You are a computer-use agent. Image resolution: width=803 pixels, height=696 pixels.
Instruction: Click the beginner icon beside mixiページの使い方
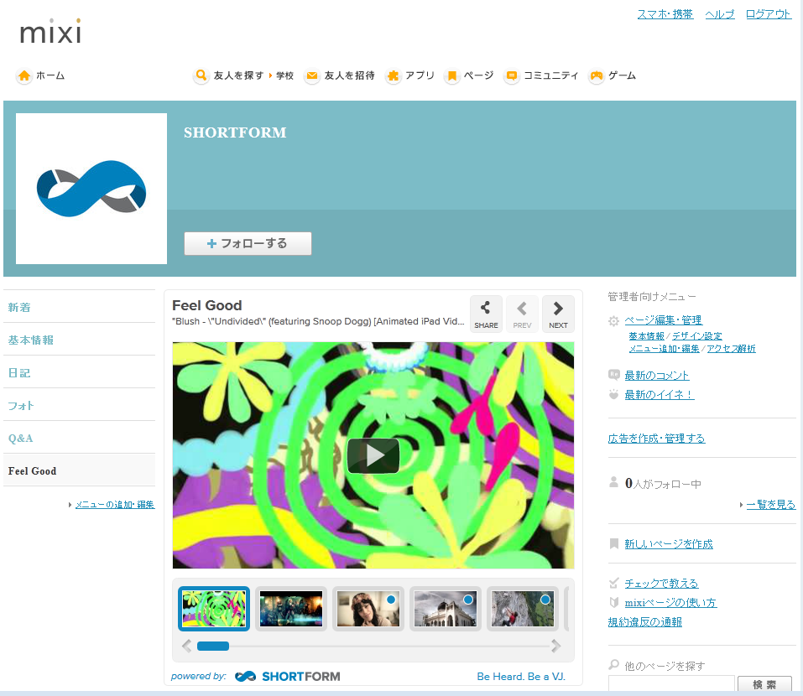(613, 602)
